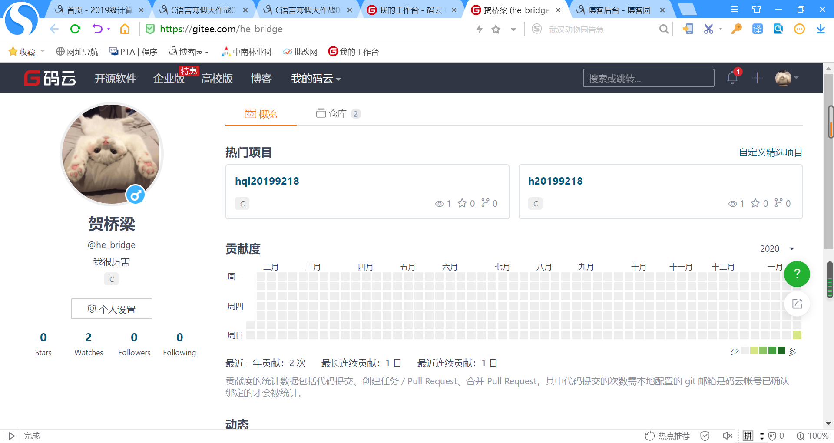834x443 pixels.
Task: Switch to the 概览 overview tab
Action: (261, 114)
